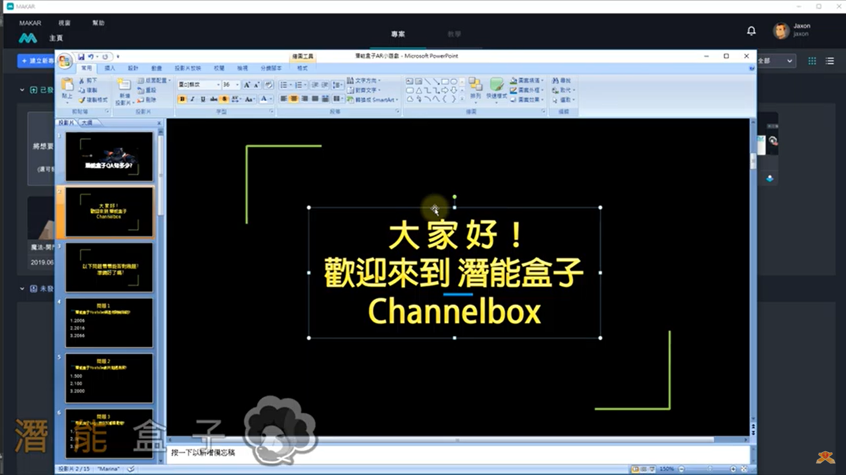This screenshot has width=846, height=475.
Task: Click Replace in the editing group
Action: pyautogui.click(x=563, y=90)
